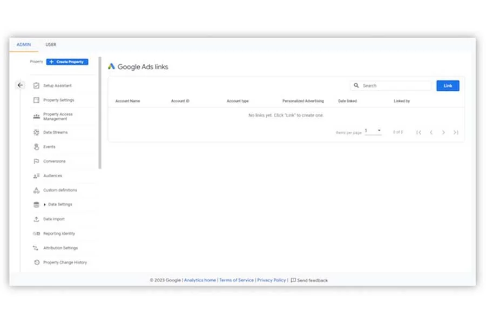Viewport: 486px width, 324px height.
Task: Open Audiences menu item
Action: point(53,176)
